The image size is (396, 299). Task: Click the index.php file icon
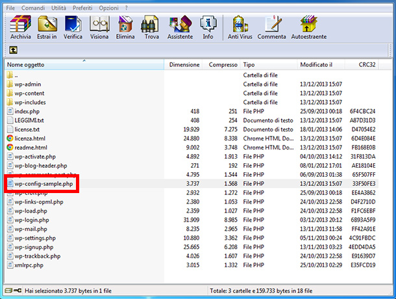coord(10,111)
